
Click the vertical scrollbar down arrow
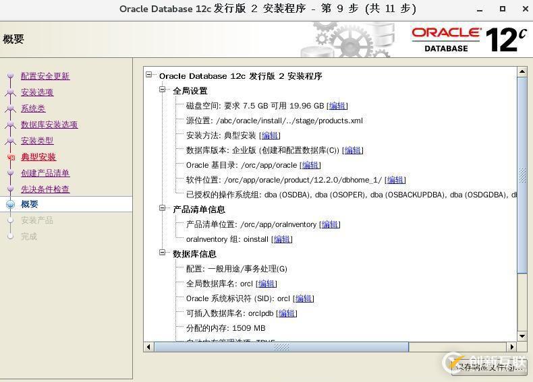click(x=522, y=336)
